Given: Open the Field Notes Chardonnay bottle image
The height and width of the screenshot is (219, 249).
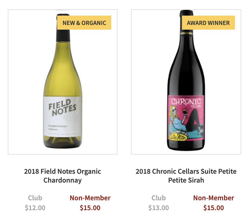Looking at the screenshot, I should point(63,82).
